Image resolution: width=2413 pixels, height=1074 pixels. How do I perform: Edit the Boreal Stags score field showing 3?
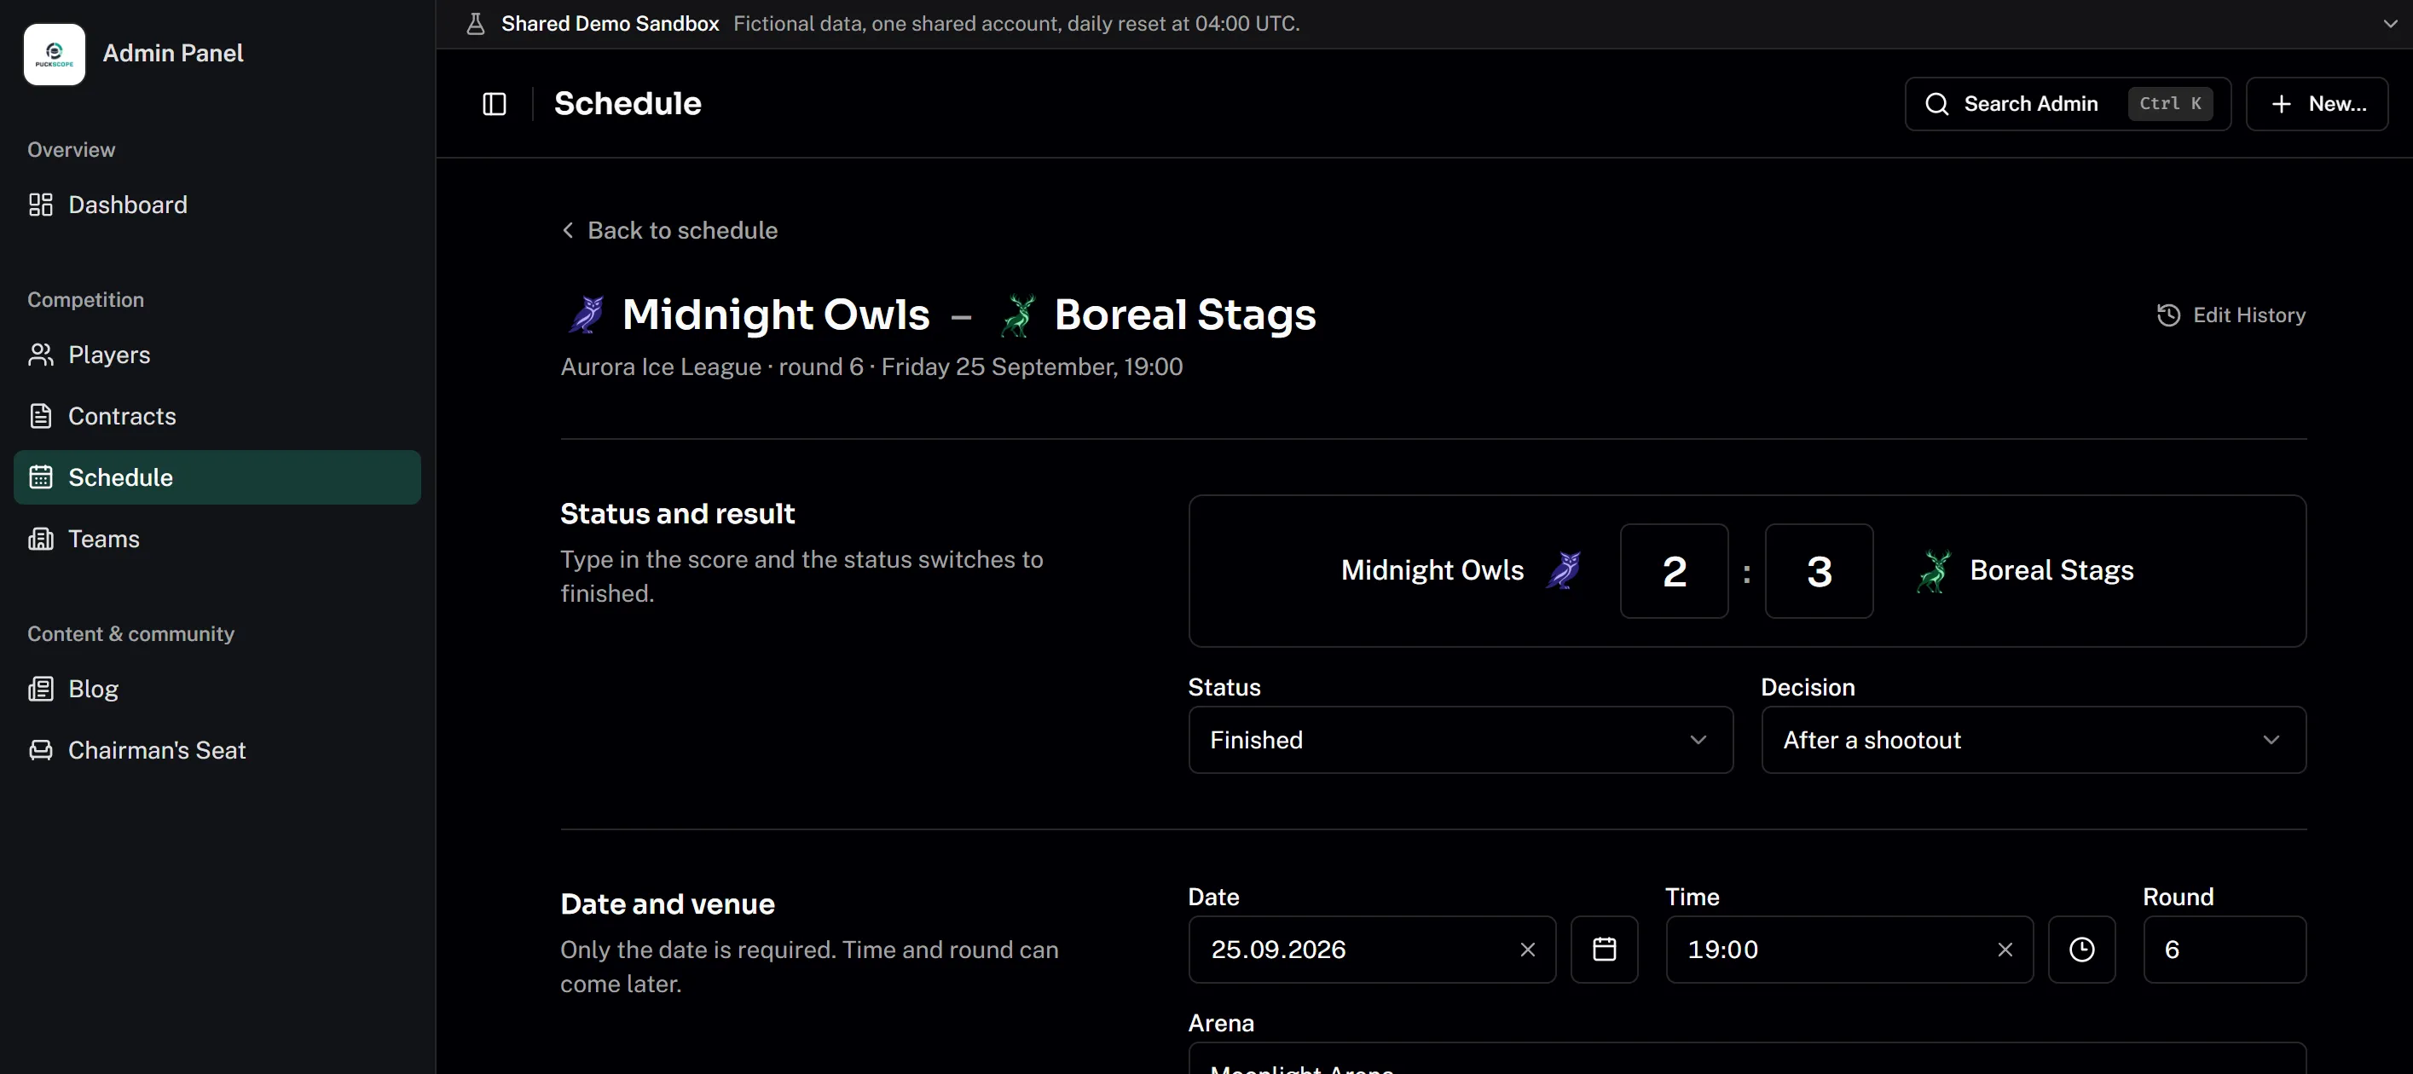pyautogui.click(x=1819, y=571)
